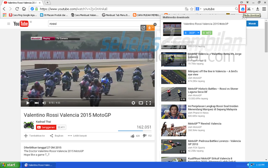Mute the video volume

[x=44, y=103]
